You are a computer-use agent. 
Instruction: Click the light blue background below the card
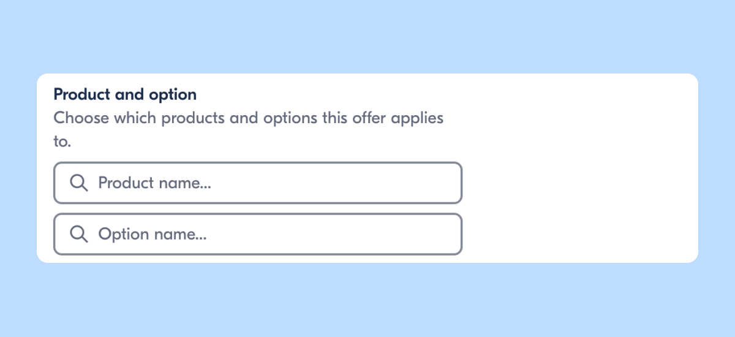(x=367, y=300)
